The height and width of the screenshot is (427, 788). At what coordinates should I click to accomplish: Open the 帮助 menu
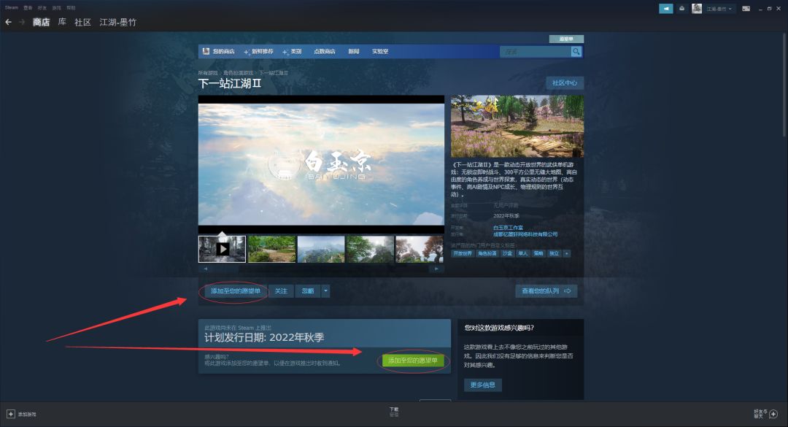point(71,7)
